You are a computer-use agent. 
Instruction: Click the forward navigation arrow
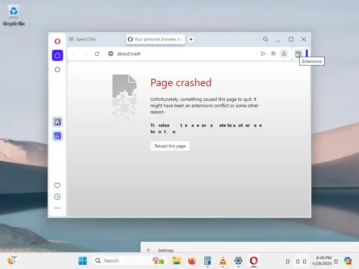tap(86, 54)
